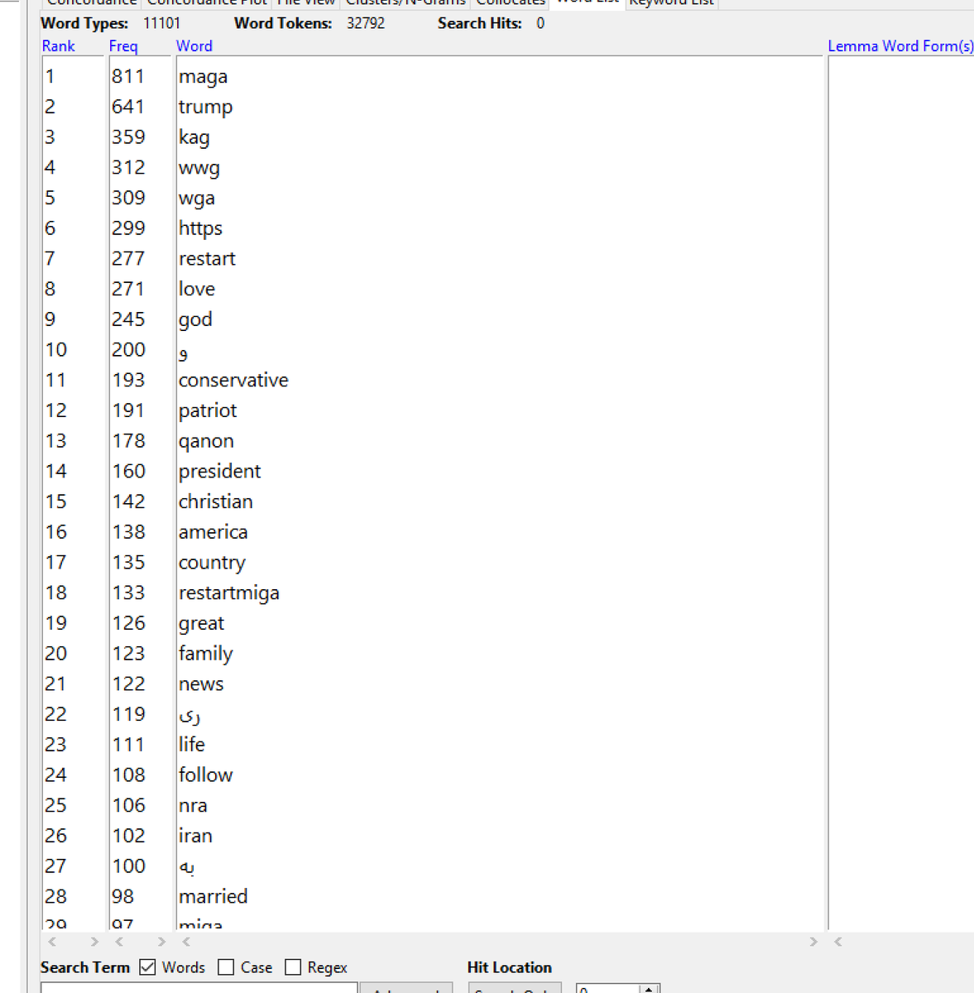
Task: Click the Word column's right scroll arrow
Action: pyautogui.click(x=813, y=942)
